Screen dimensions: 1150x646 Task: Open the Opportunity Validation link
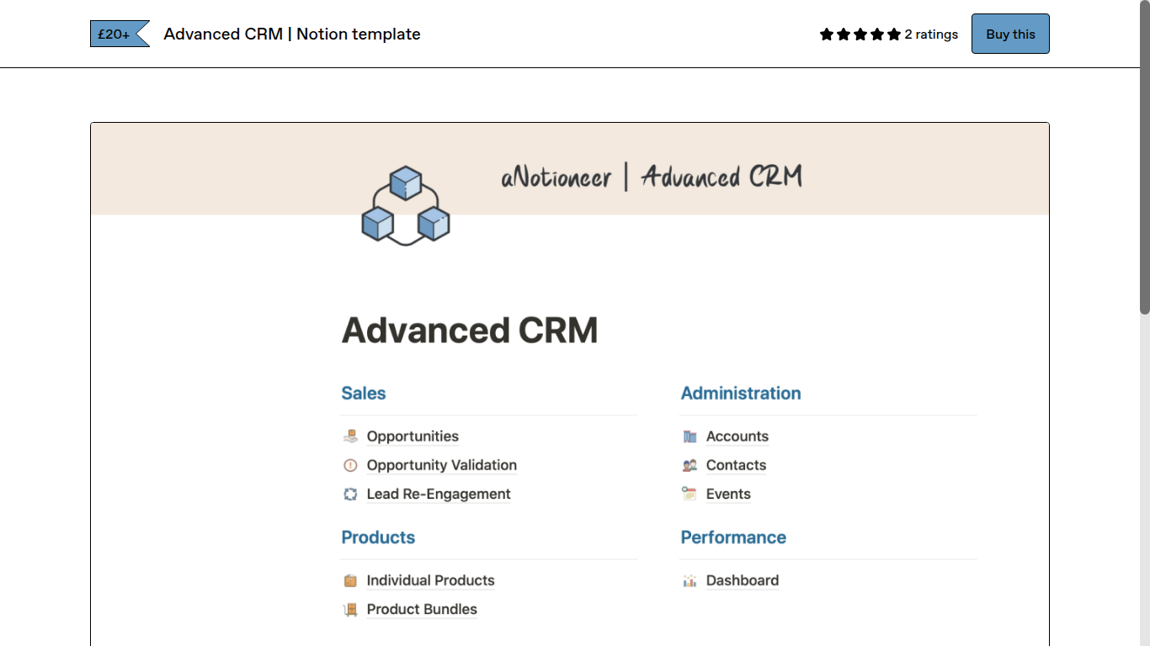pyautogui.click(x=442, y=465)
